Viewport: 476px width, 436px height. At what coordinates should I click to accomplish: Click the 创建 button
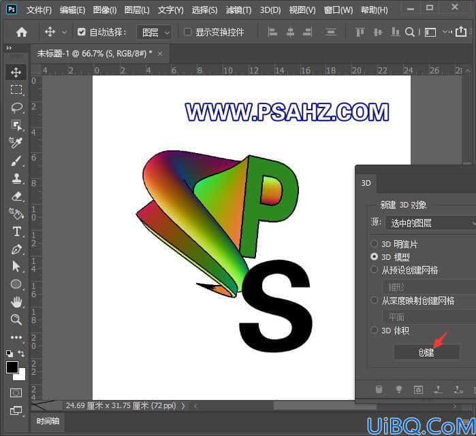426,352
